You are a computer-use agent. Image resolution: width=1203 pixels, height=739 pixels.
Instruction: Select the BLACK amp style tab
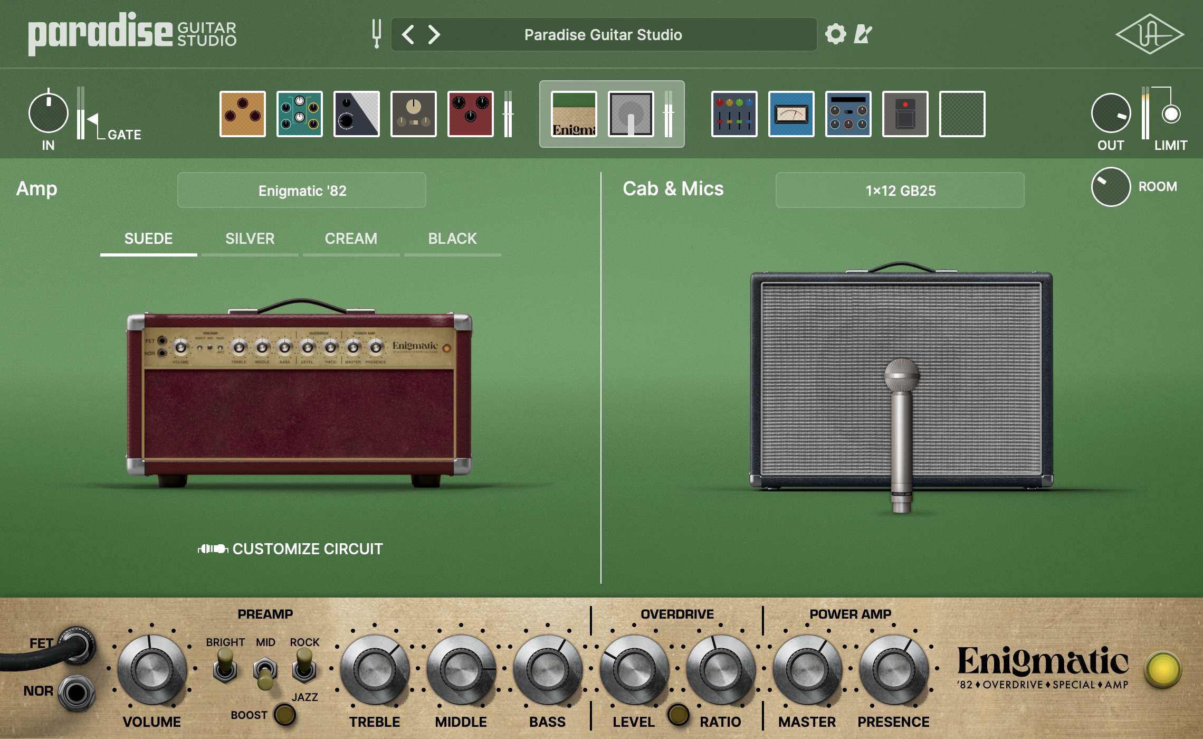[x=452, y=239]
